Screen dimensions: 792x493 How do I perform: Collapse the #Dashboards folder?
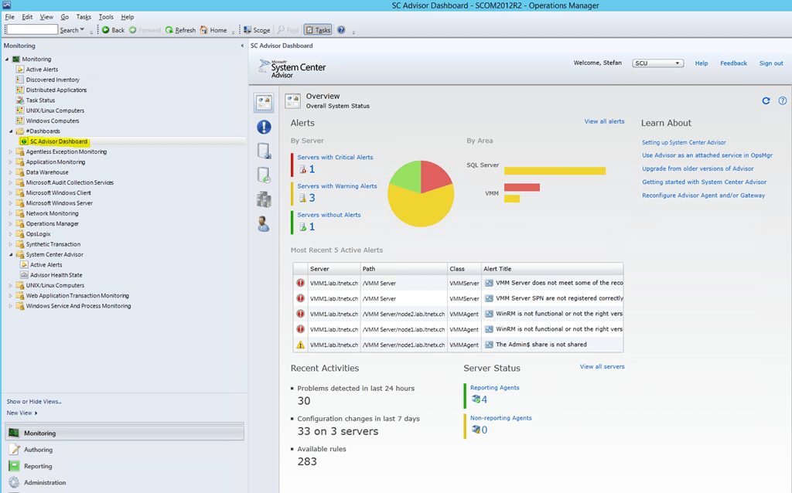[11, 131]
